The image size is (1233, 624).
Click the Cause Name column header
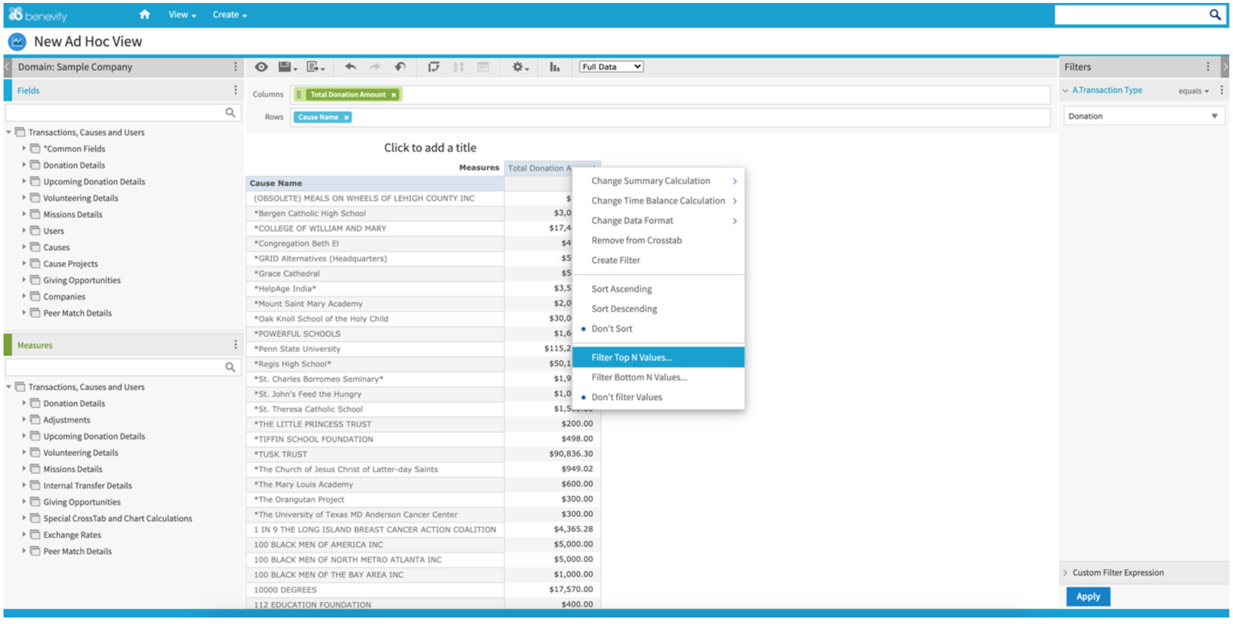point(375,183)
